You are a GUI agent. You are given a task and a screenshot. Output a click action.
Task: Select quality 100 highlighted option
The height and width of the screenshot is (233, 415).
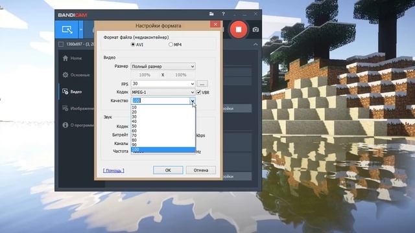pyautogui.click(x=163, y=150)
